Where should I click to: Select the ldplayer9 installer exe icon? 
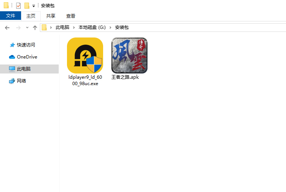point(85,55)
